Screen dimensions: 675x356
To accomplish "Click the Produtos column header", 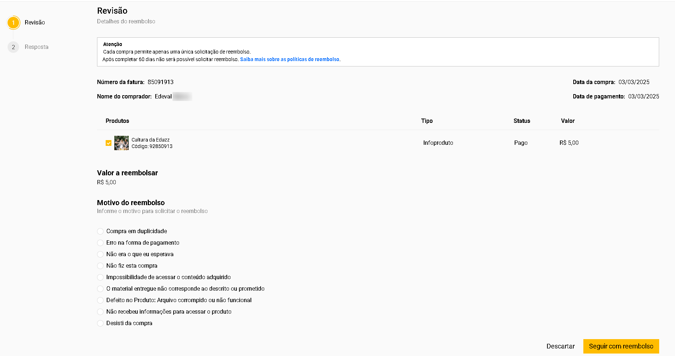I will pyautogui.click(x=117, y=121).
